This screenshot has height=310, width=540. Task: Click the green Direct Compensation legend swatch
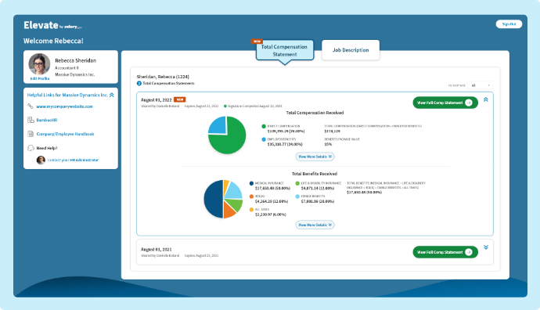[x=264, y=126]
